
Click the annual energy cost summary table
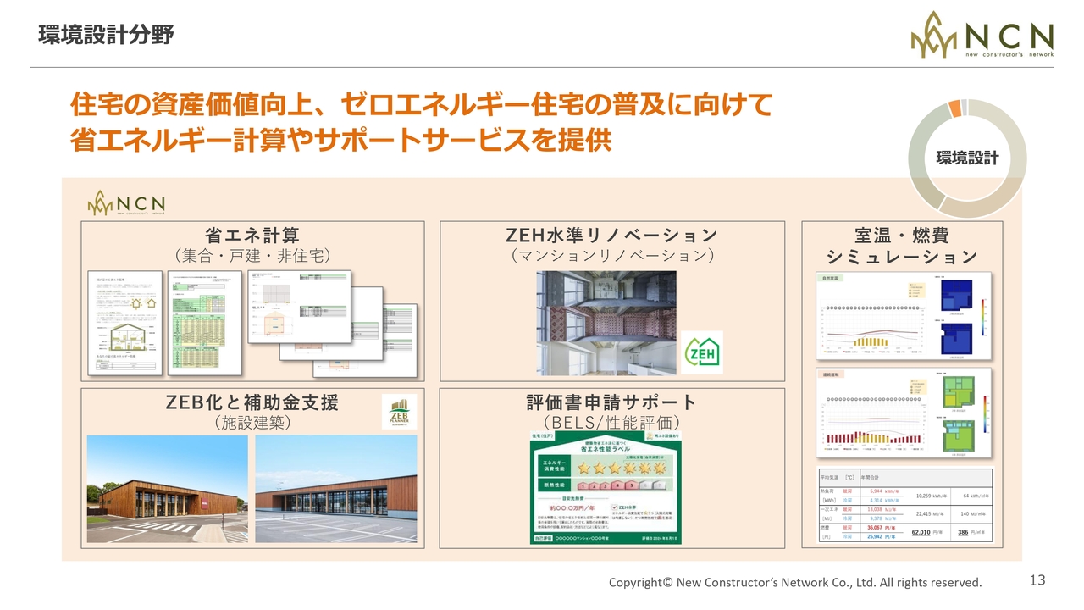pos(904,505)
